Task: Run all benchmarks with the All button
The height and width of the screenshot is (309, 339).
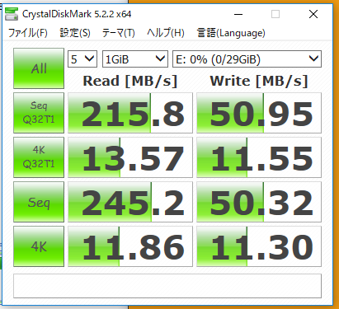Action: pyautogui.click(x=39, y=68)
